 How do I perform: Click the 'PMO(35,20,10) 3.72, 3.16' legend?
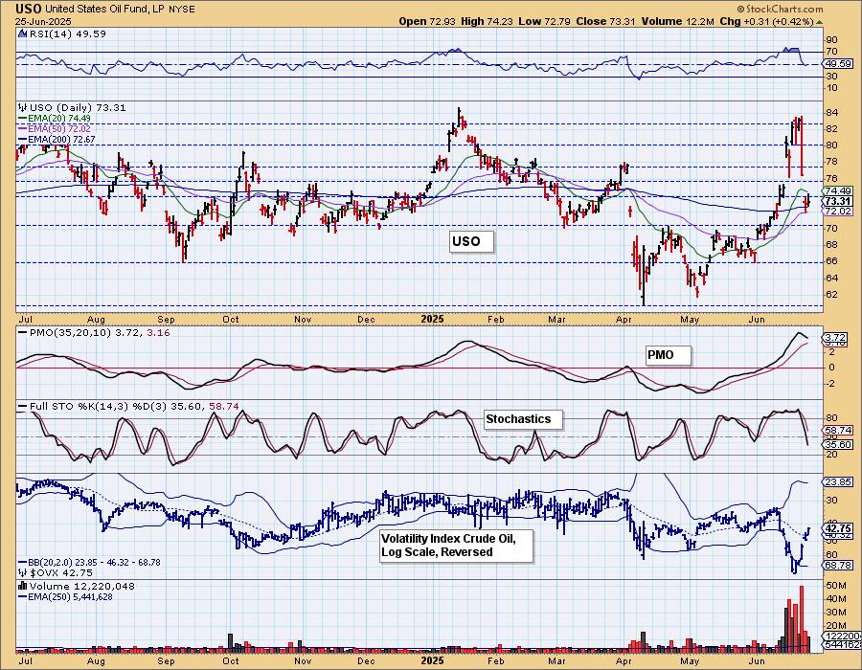pos(95,333)
